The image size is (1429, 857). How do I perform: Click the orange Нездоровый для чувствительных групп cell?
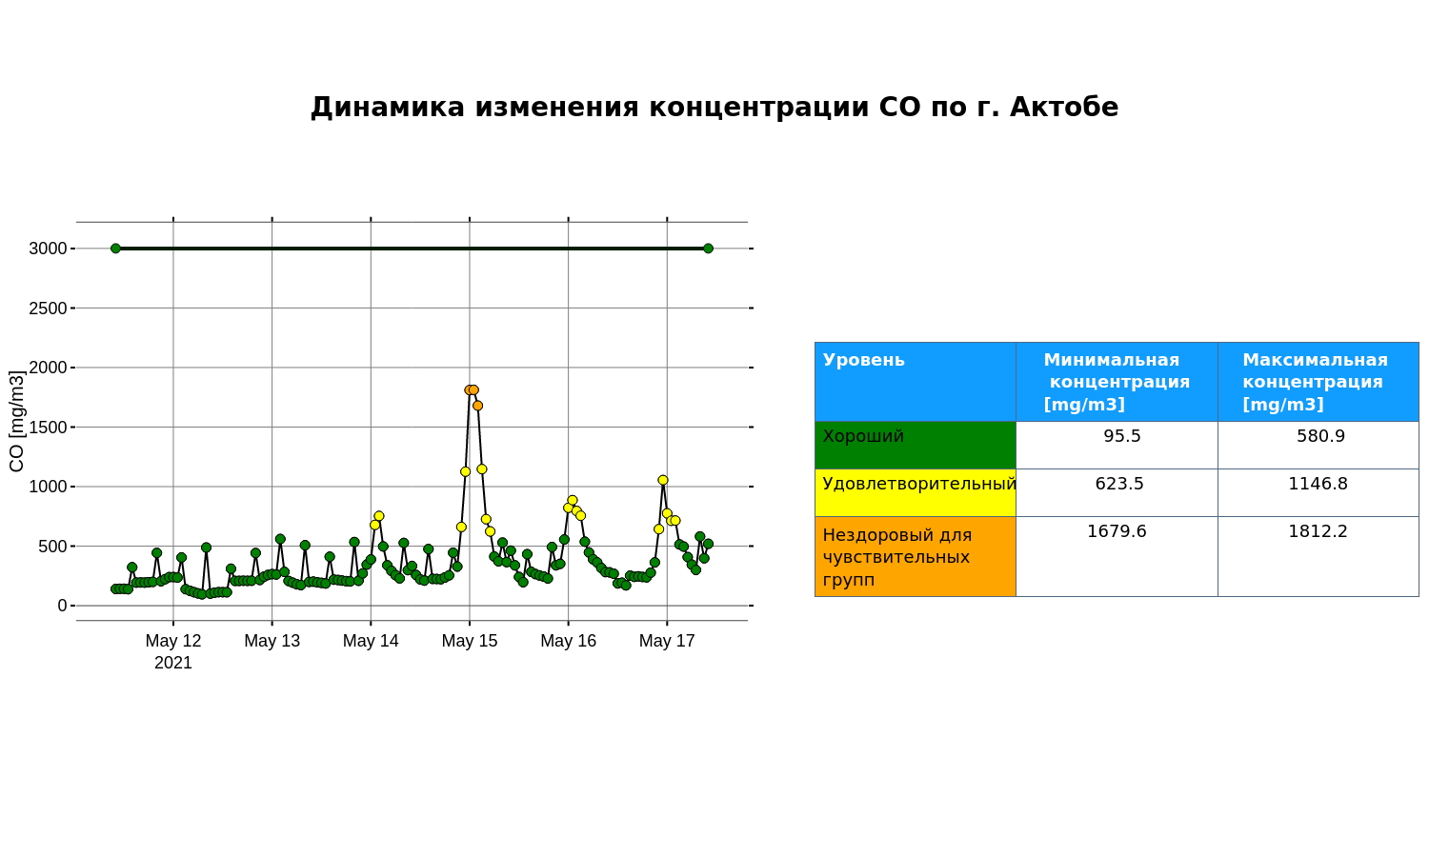916,556
